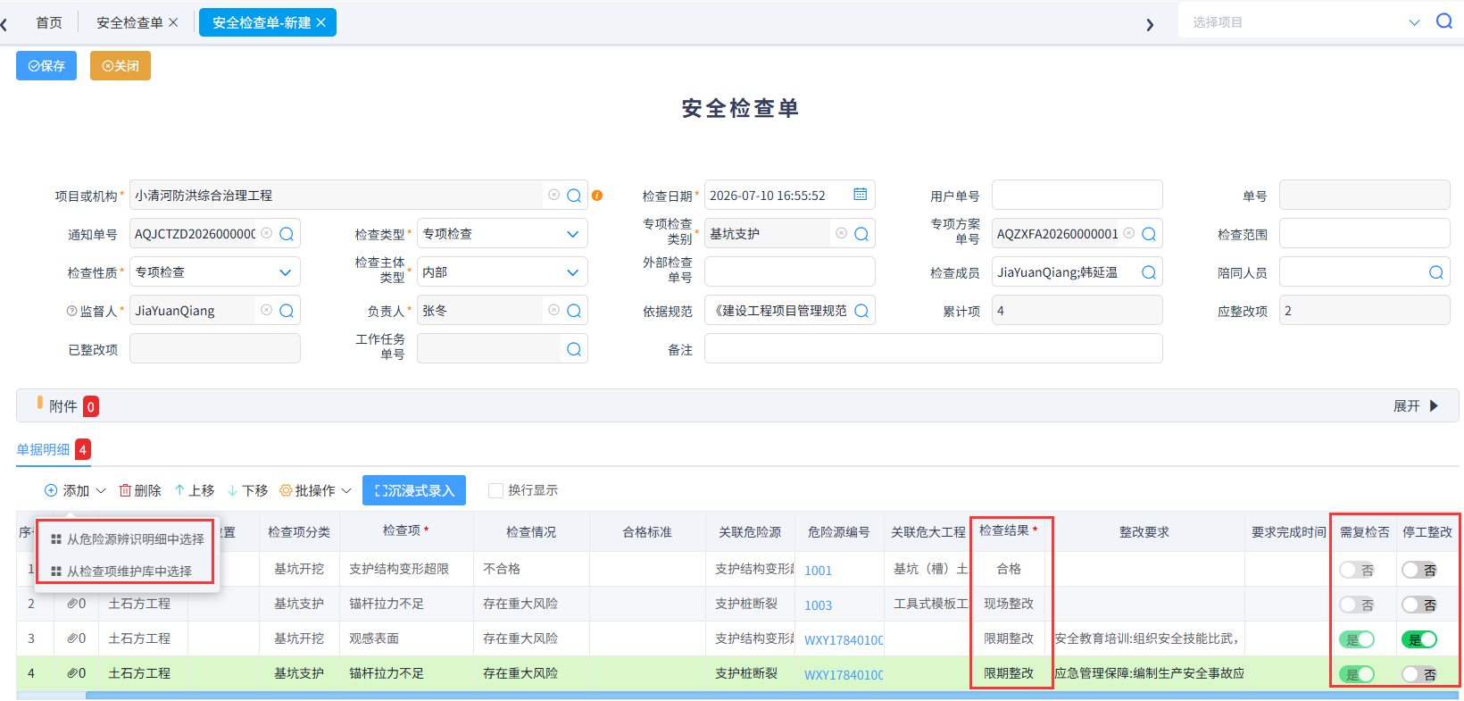Toggle 换行显示 checkbox
This screenshot has height=701, width=1464.
tap(495, 490)
